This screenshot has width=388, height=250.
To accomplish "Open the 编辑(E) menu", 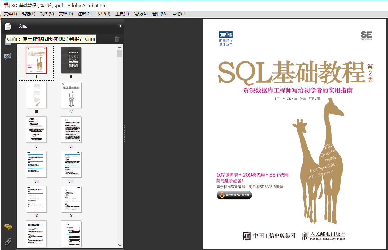I will (x=28, y=14).
